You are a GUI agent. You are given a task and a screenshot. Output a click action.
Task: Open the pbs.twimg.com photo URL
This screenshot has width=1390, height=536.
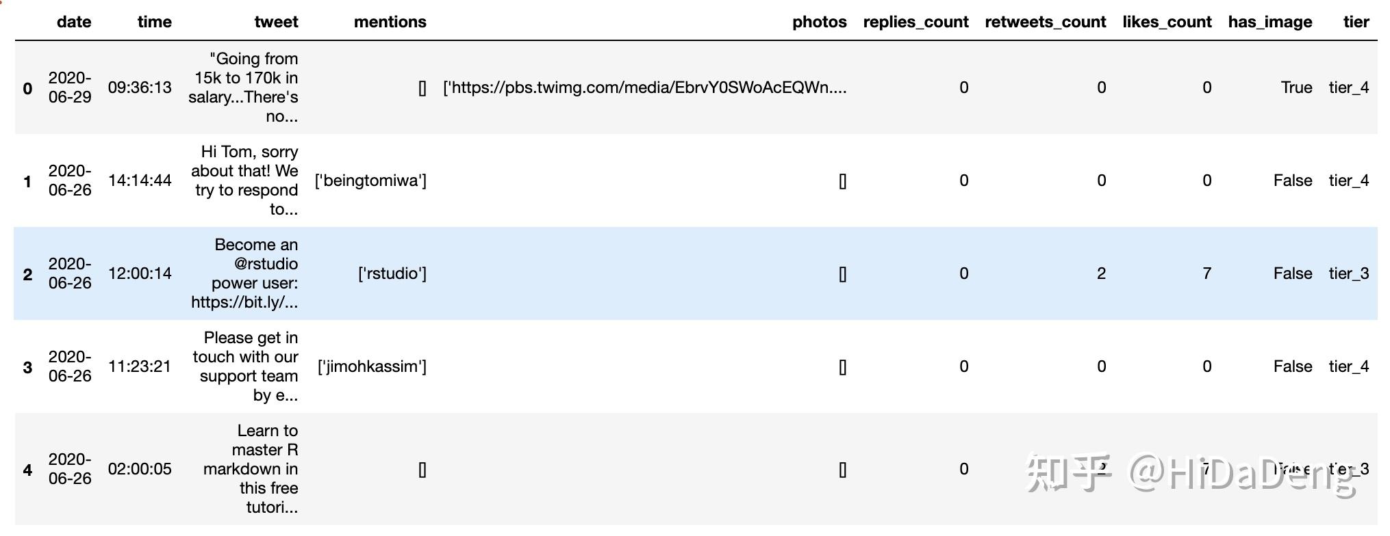click(x=645, y=88)
